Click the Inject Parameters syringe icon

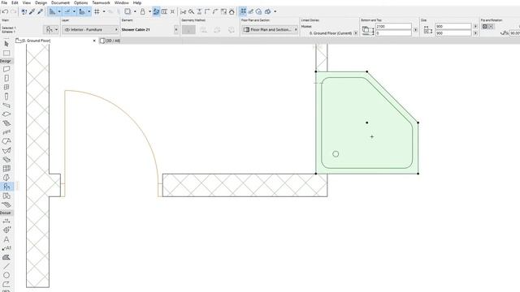[x=40, y=11]
